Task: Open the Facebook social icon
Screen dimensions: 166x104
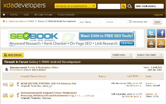Action: click(161, 33)
